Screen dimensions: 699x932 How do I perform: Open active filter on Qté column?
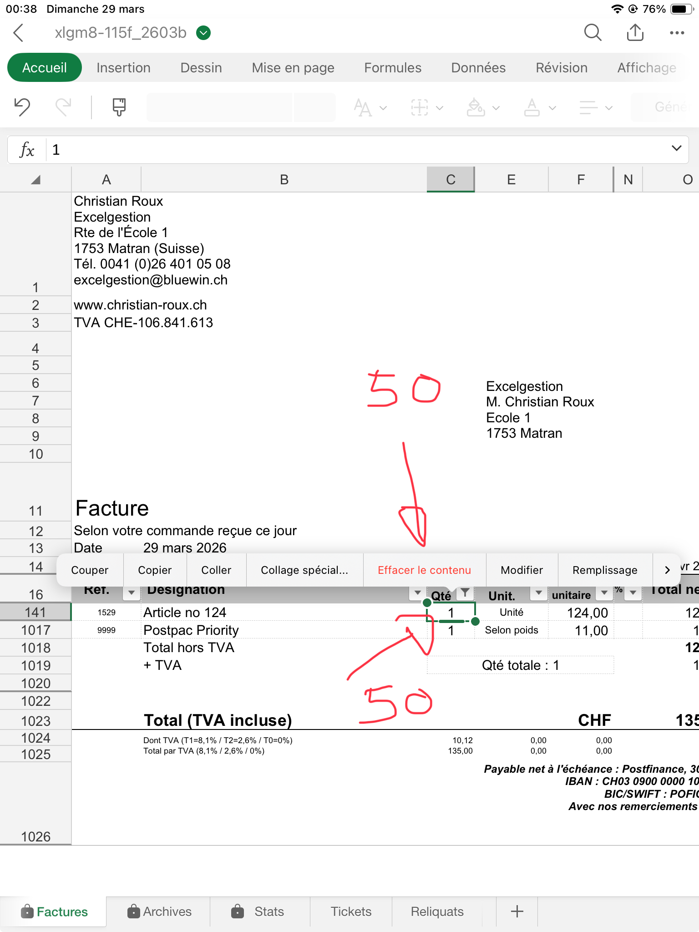tap(465, 592)
